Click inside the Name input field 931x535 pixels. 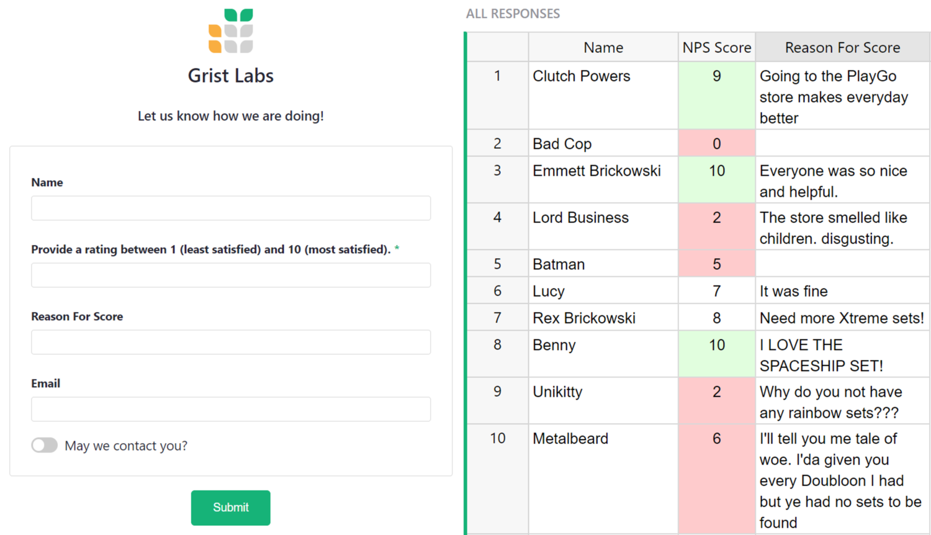pyautogui.click(x=230, y=208)
